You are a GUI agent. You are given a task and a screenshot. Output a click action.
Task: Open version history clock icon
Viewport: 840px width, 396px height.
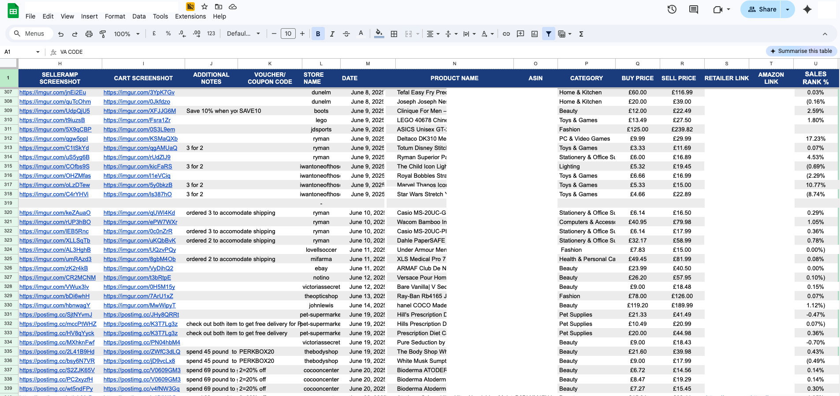click(x=672, y=9)
